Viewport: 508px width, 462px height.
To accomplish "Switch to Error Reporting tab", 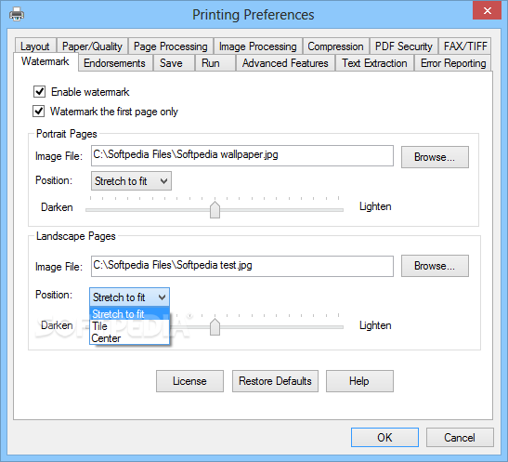I will pos(453,63).
